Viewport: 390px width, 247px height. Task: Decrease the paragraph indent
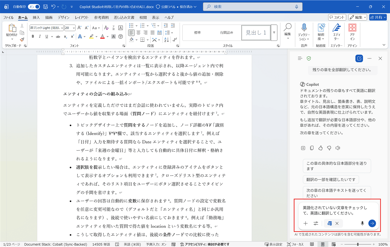[166, 25]
